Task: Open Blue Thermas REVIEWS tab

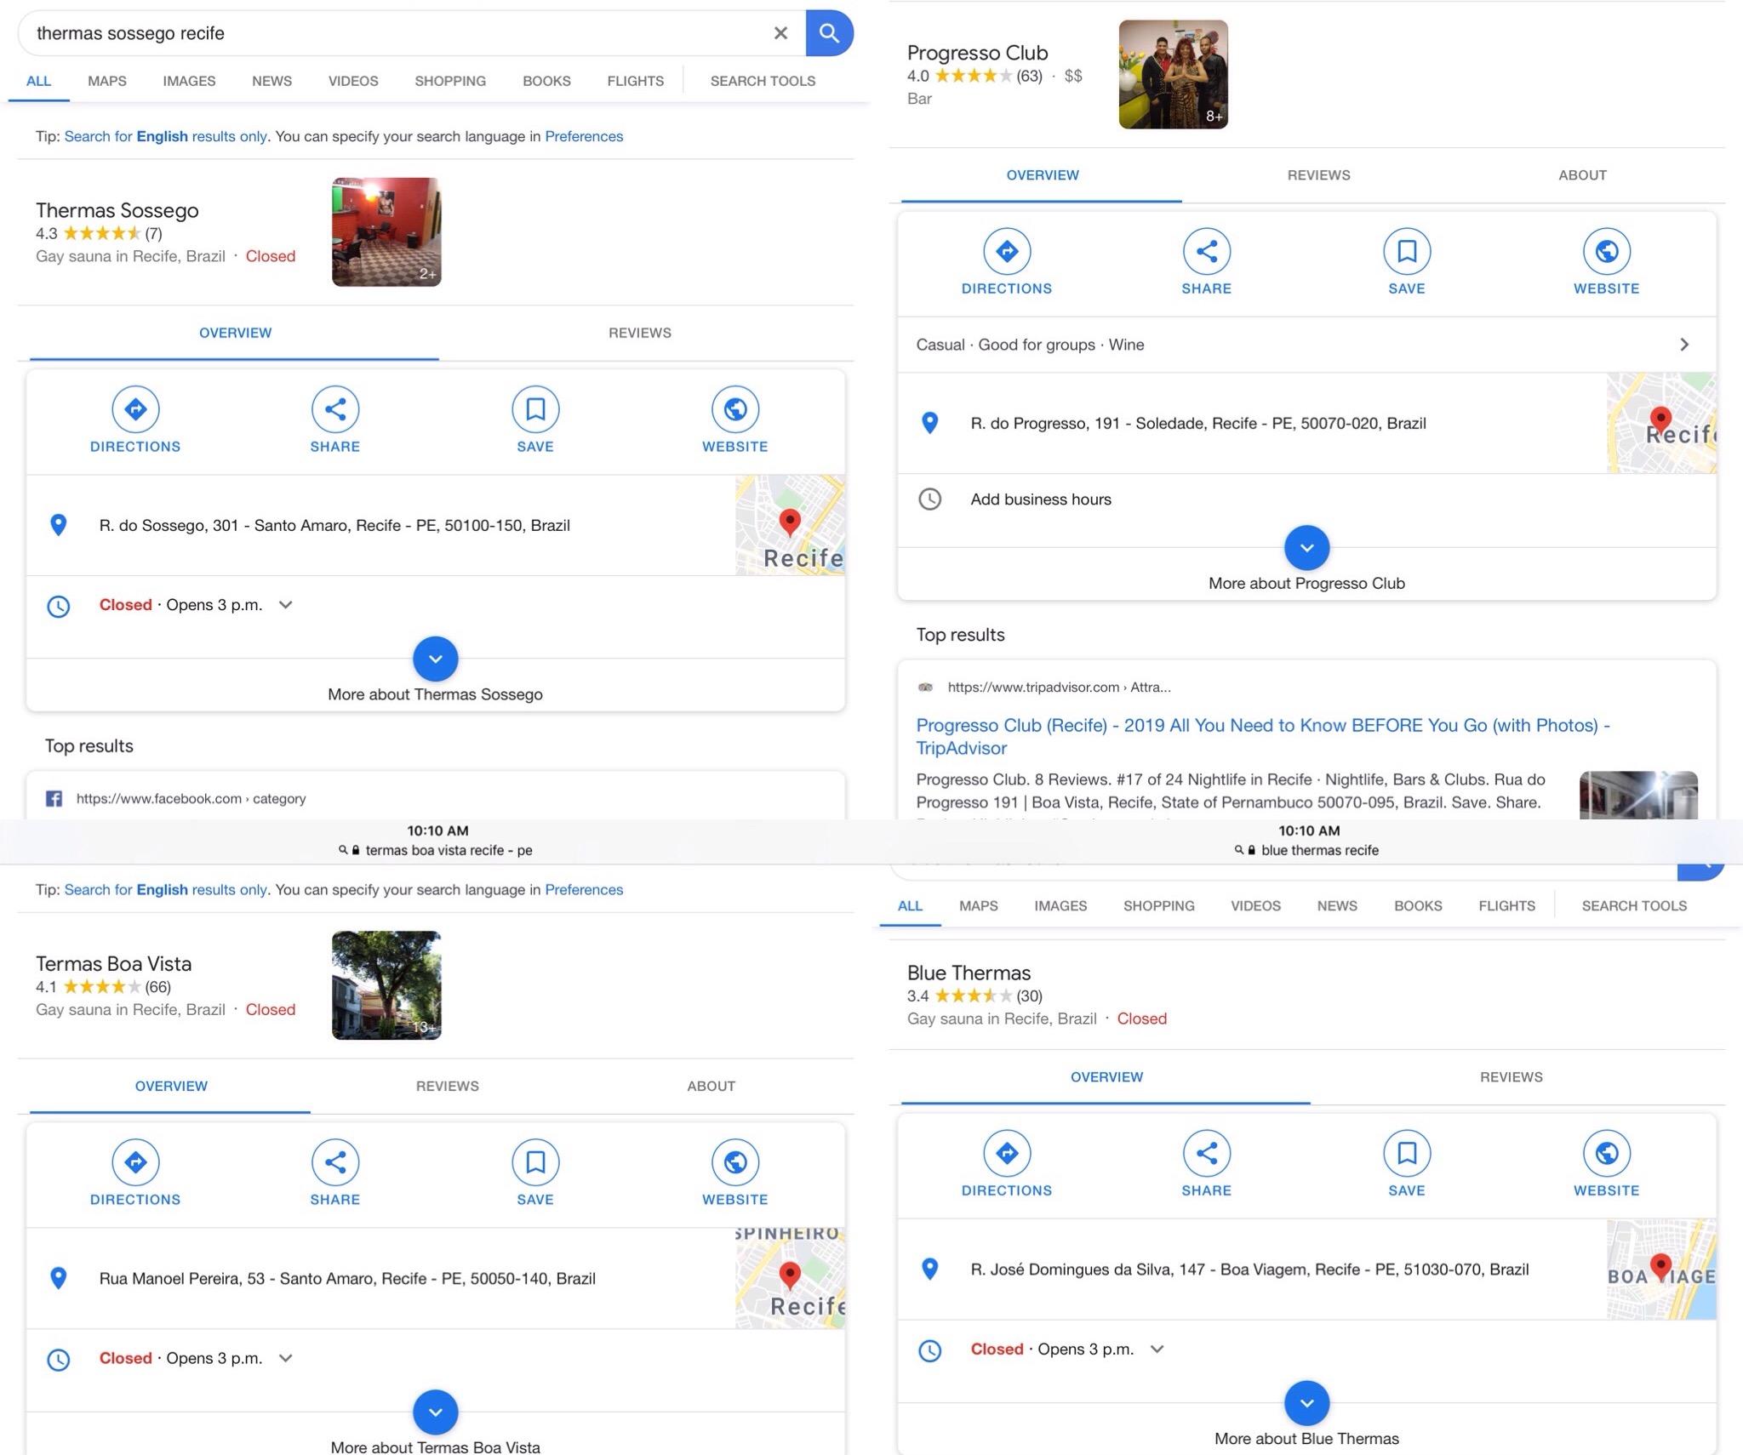Action: (x=1512, y=1077)
